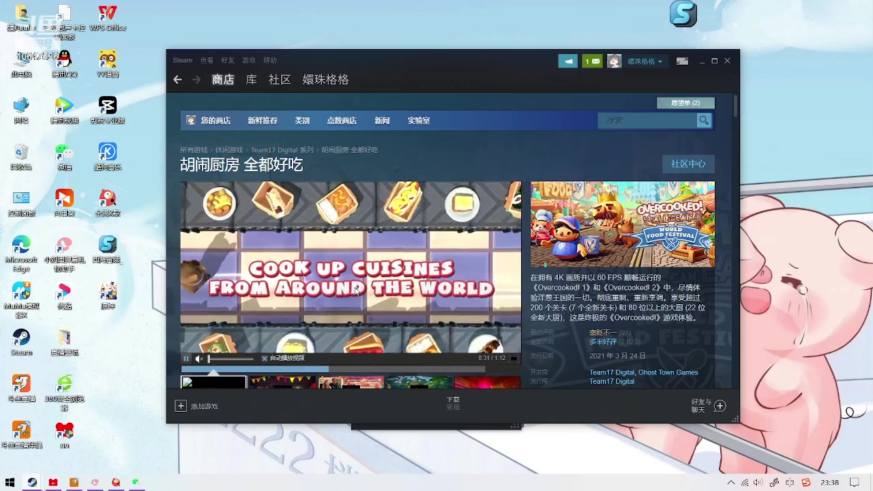Open MuMu emulator desktop shortcut
Viewport: 873px width, 491px height.
21,300
